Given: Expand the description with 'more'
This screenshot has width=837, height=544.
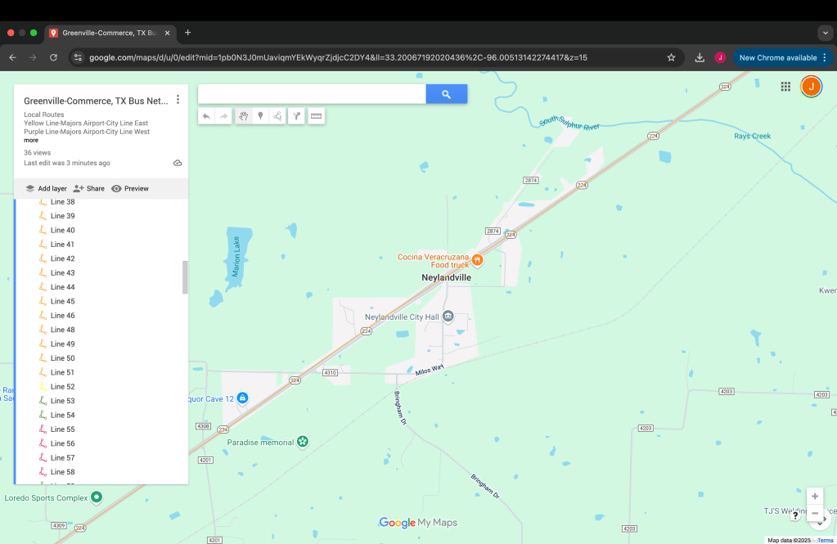Looking at the screenshot, I should [31, 141].
